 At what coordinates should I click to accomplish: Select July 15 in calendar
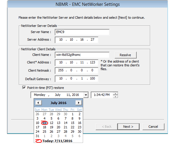(x=73, y=123)
